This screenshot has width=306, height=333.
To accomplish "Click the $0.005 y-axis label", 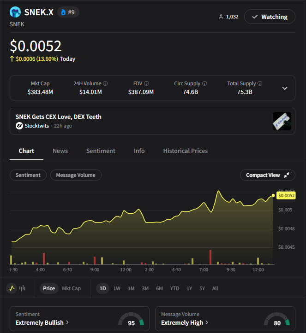I will (x=285, y=210).
